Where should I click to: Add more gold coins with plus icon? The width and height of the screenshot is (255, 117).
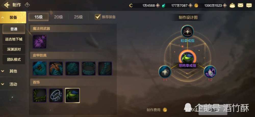click(x=225, y=6)
